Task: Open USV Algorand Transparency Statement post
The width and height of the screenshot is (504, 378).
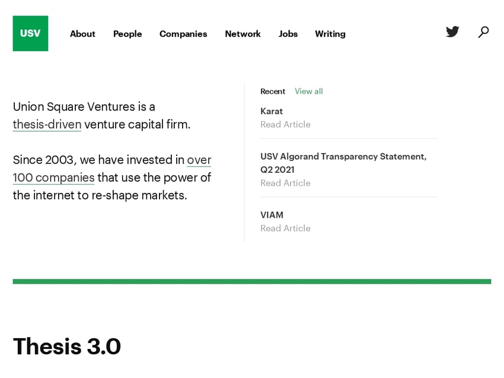Action: point(343,163)
